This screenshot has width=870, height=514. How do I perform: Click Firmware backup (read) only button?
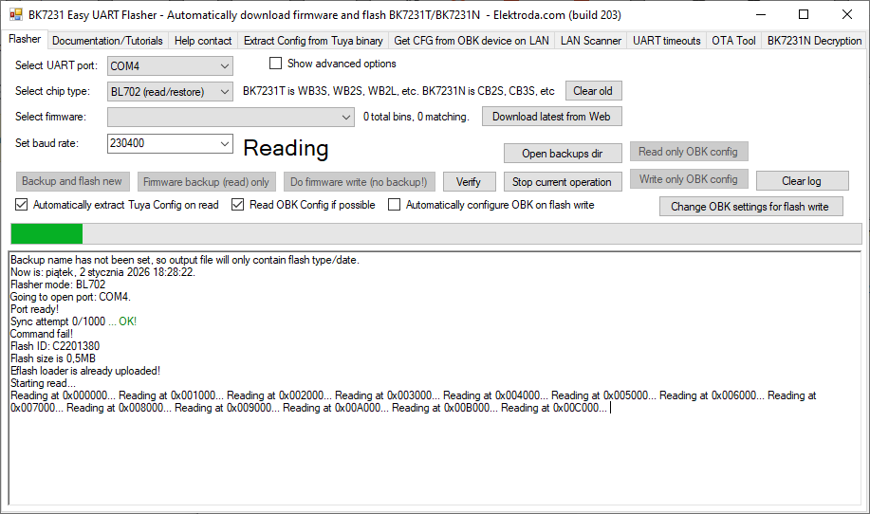(206, 182)
